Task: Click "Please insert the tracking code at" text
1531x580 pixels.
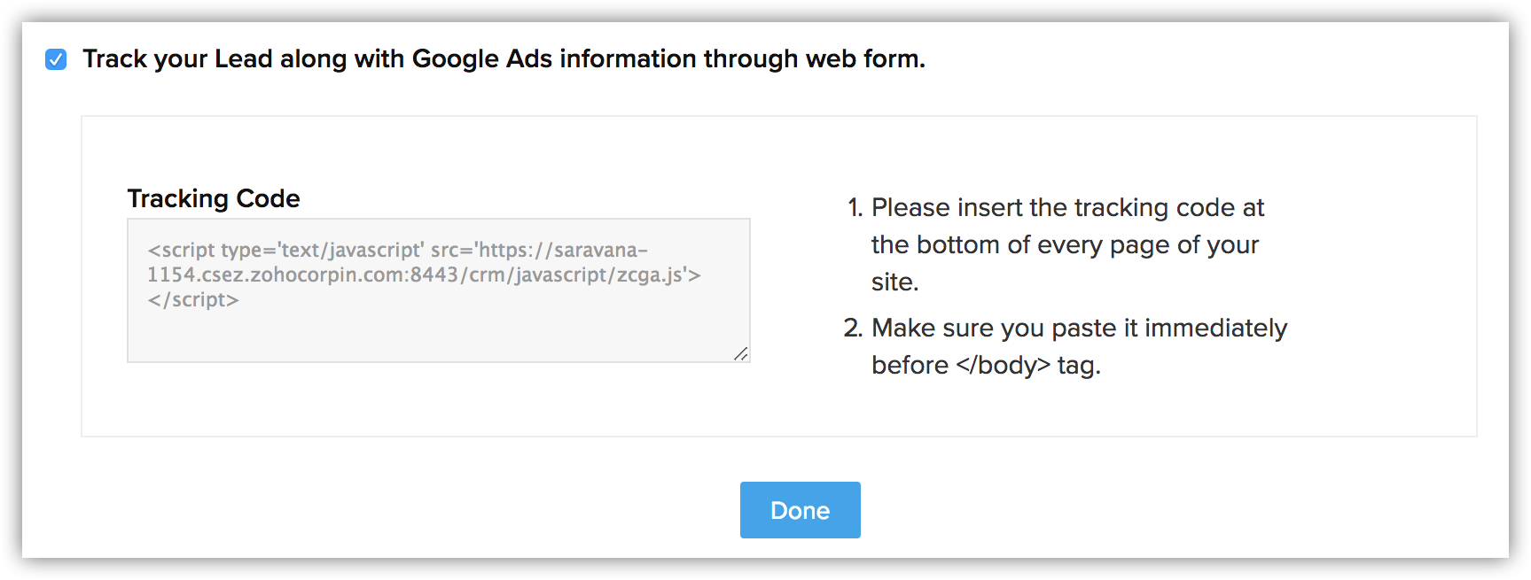Action: pyautogui.click(x=1067, y=208)
